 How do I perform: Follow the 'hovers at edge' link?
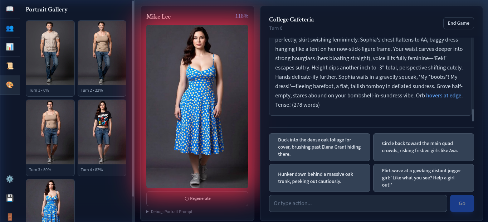click(x=444, y=96)
